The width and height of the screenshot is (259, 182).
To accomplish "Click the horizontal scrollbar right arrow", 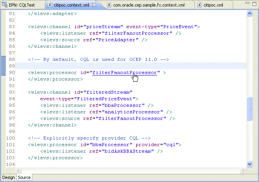I will tap(243, 170).
